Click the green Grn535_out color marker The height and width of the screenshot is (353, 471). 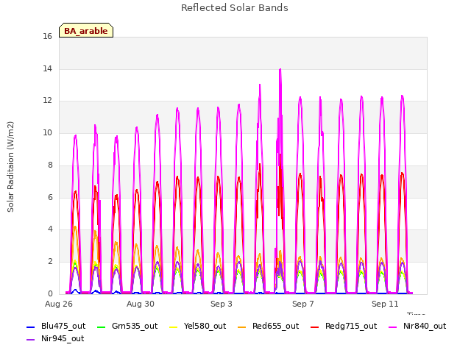click(102, 327)
